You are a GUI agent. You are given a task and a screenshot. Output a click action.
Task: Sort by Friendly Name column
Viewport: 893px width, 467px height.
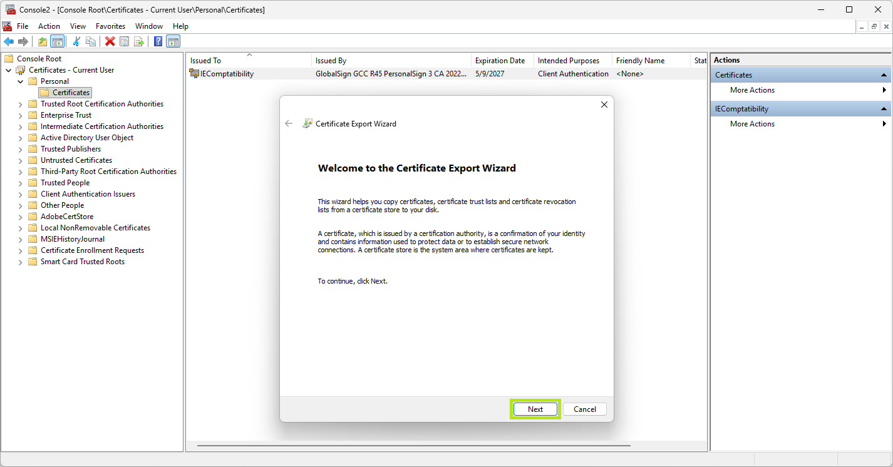(651, 61)
